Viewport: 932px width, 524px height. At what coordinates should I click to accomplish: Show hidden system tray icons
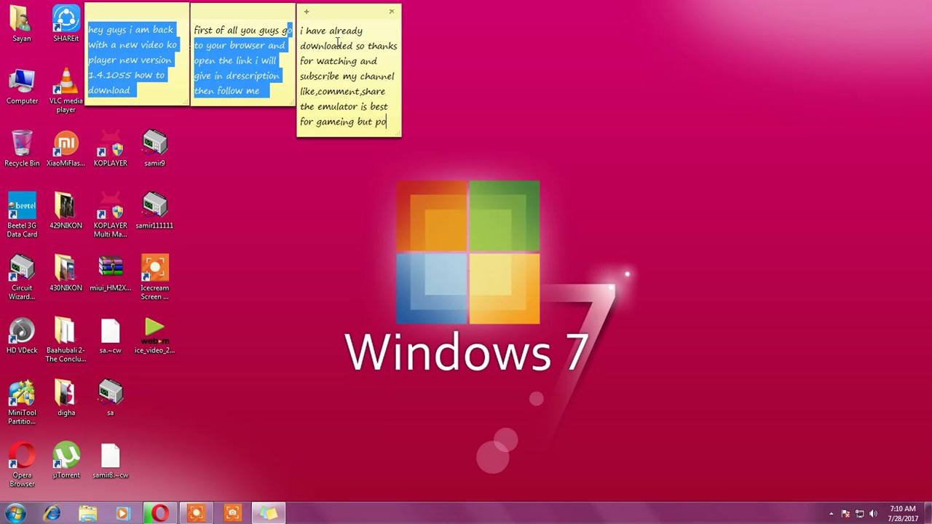point(831,514)
